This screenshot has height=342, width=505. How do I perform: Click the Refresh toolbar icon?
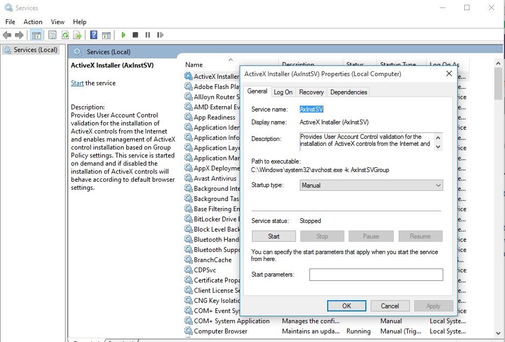[65, 35]
